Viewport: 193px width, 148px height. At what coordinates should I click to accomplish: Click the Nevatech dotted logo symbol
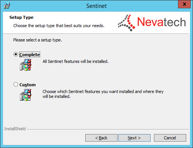(x=127, y=23)
